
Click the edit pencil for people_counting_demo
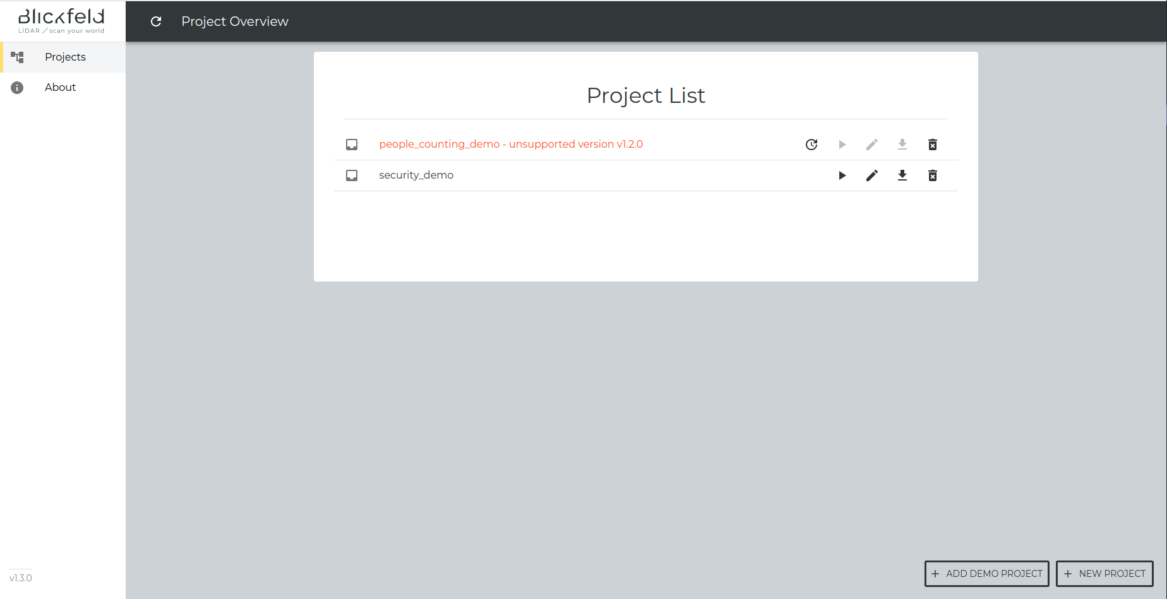point(872,145)
